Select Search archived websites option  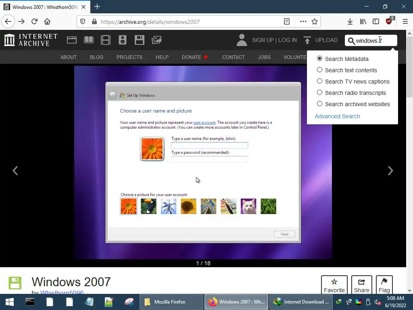319,104
